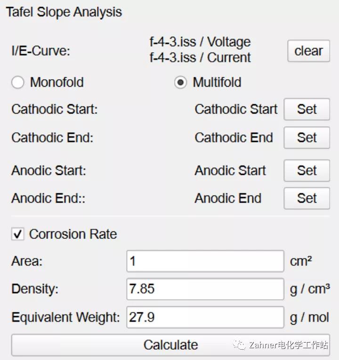Click the Zahner watermark text
339x360 pixels.
(288, 345)
